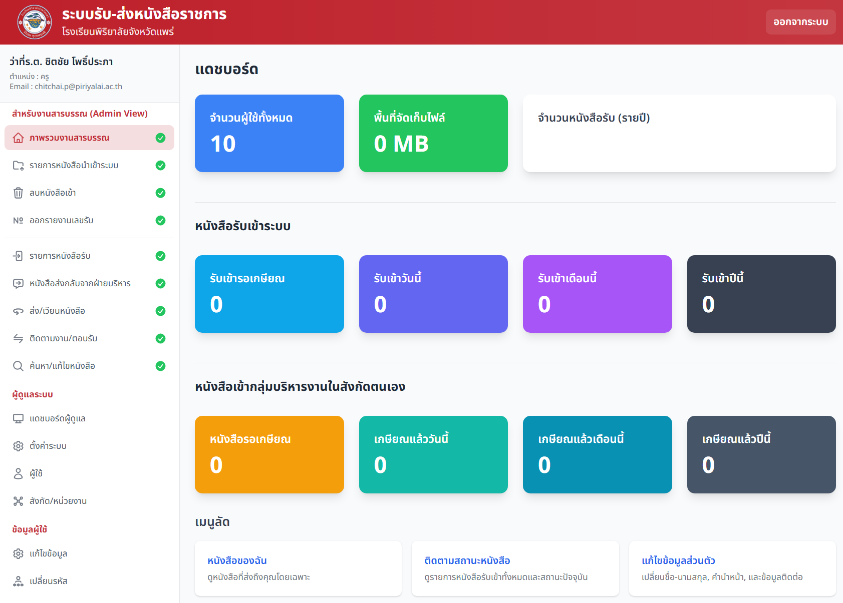Click the network icon for สังกัด/หน่วยงาน
This screenshot has height=603, width=843.
[18, 501]
